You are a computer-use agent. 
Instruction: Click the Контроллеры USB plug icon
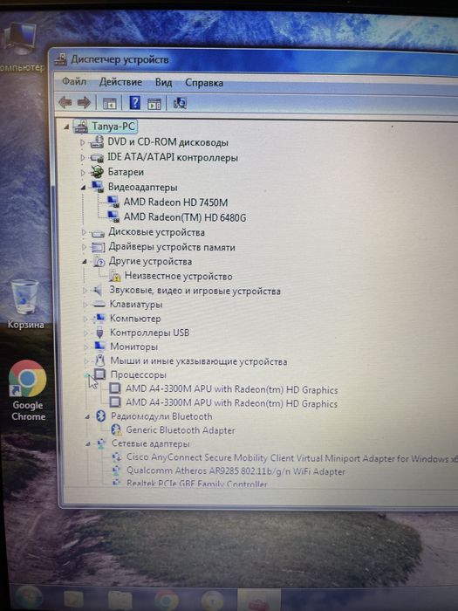(x=99, y=333)
